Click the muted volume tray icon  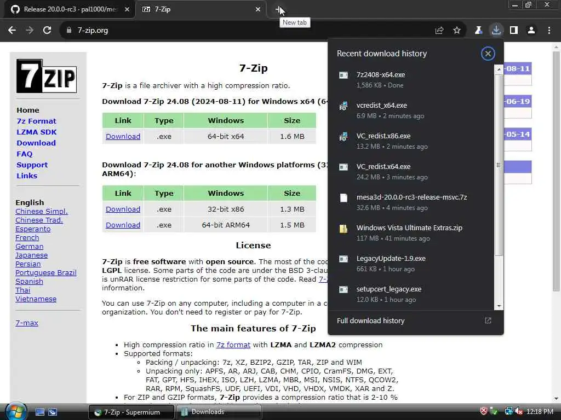pos(519,412)
